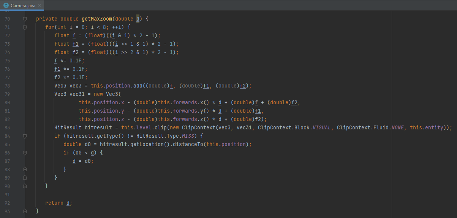Click the fold end marker on line 90

(25, 186)
